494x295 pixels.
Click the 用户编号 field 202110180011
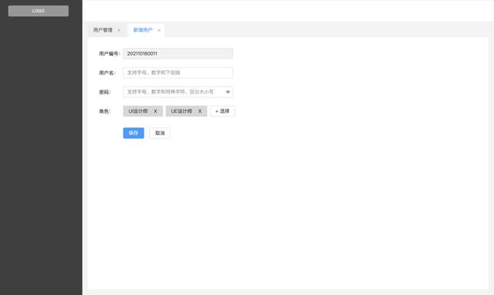178,53
